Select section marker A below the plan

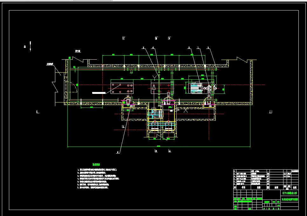click(x=170, y=151)
